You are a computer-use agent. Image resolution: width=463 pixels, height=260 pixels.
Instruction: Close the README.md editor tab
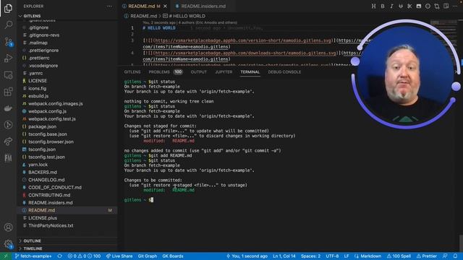[x=165, y=6]
